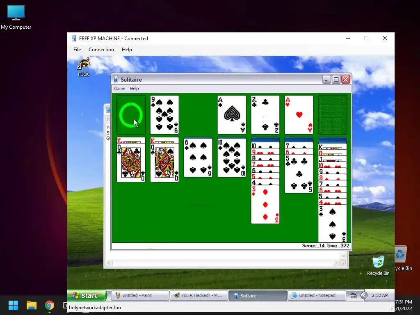
Task: Open File menu of FREE XP MACHINE window
Action: click(77, 50)
